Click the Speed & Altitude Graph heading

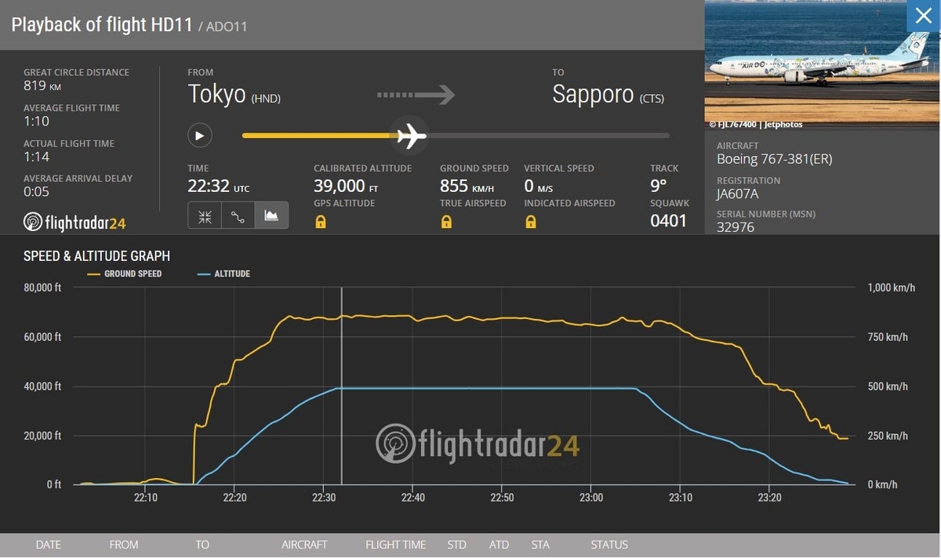[96, 256]
